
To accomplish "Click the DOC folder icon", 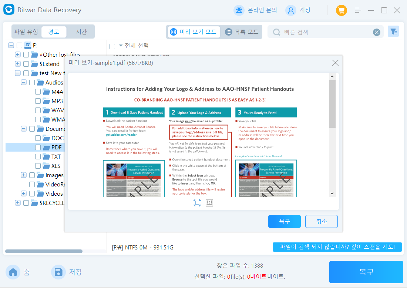I will [x=47, y=138].
